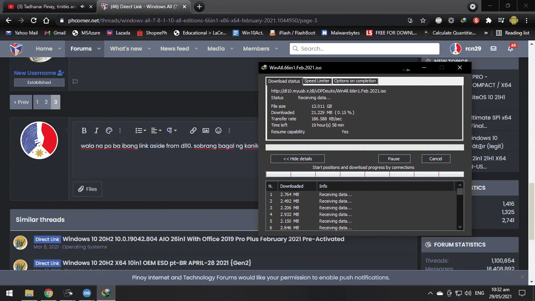Open the rcn29 account menu
This screenshot has width=535, height=301.
pyautogui.click(x=466, y=49)
